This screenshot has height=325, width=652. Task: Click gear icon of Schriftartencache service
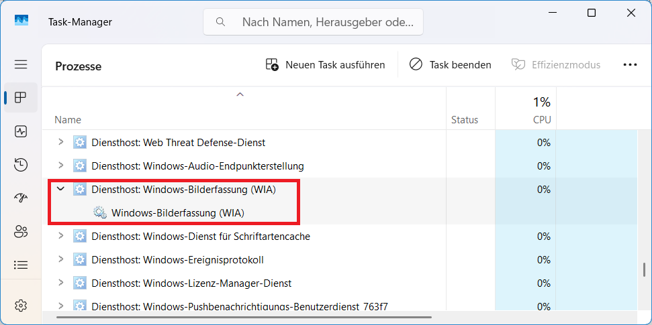coord(79,236)
